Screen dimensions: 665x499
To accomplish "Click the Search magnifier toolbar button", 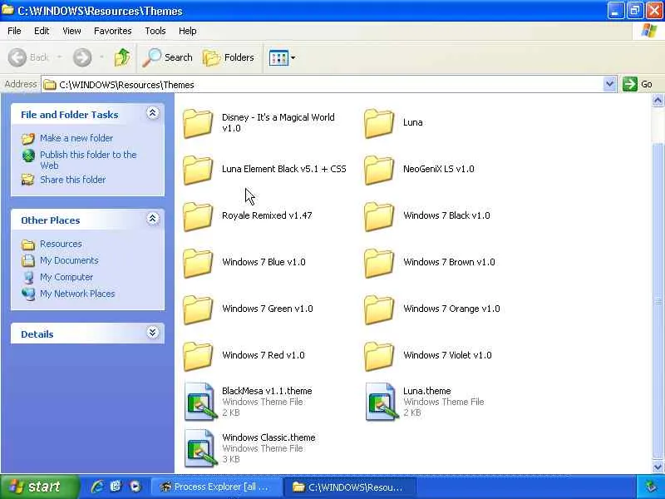I will pyautogui.click(x=167, y=57).
